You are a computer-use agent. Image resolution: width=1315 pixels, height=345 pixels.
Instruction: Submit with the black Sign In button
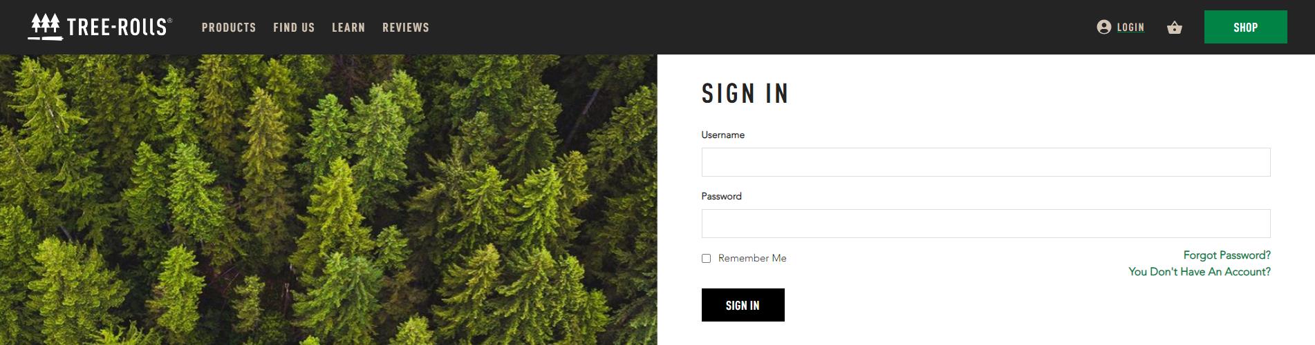click(743, 305)
